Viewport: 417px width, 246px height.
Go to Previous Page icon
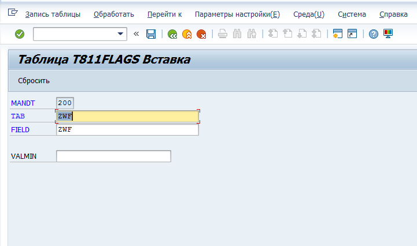pos(287,33)
